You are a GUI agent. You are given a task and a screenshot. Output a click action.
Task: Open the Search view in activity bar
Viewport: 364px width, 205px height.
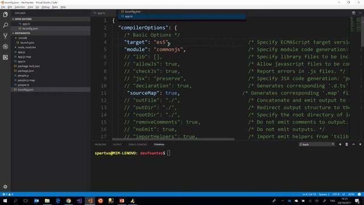(5, 25)
